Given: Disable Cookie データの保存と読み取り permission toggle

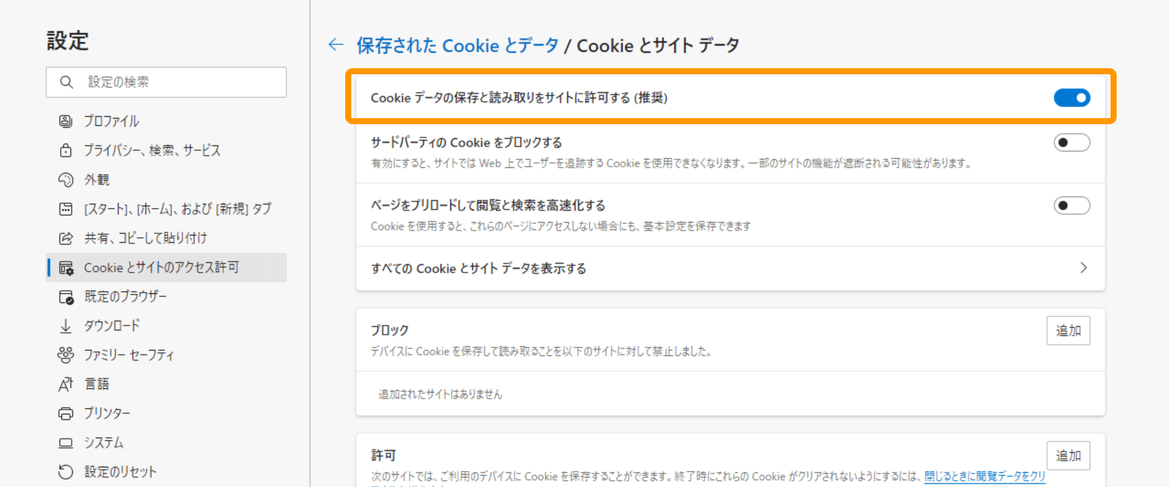Looking at the screenshot, I should (1072, 97).
